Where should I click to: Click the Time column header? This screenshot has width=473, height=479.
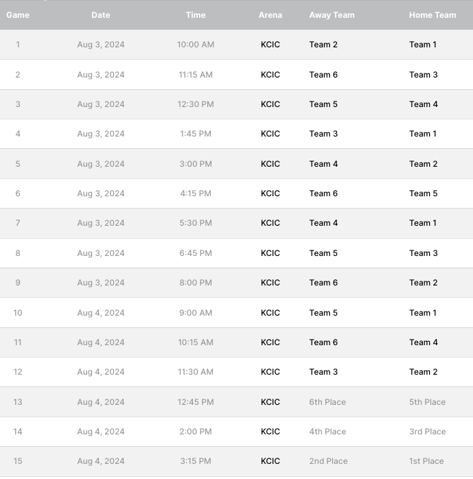point(196,15)
